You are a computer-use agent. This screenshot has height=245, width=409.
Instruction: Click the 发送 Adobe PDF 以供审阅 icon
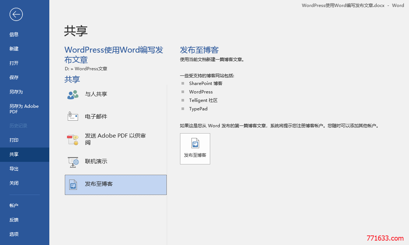click(73, 139)
